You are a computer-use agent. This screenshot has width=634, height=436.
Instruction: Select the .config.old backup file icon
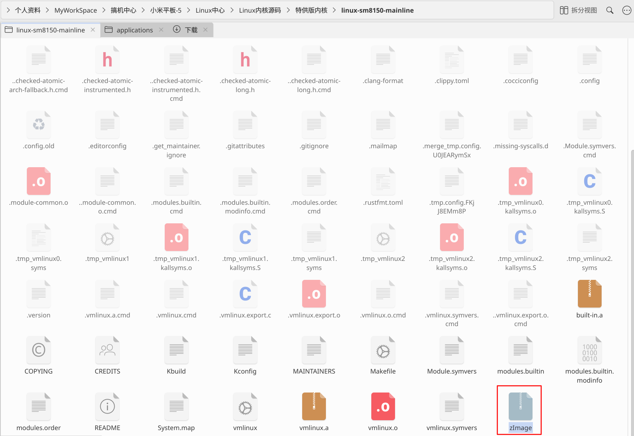pos(39,125)
